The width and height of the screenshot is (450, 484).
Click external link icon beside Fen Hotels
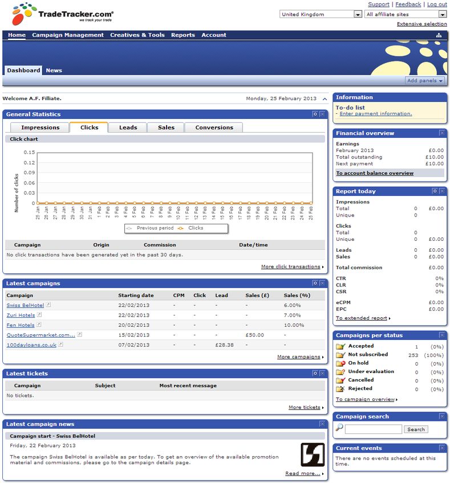pos(39,325)
